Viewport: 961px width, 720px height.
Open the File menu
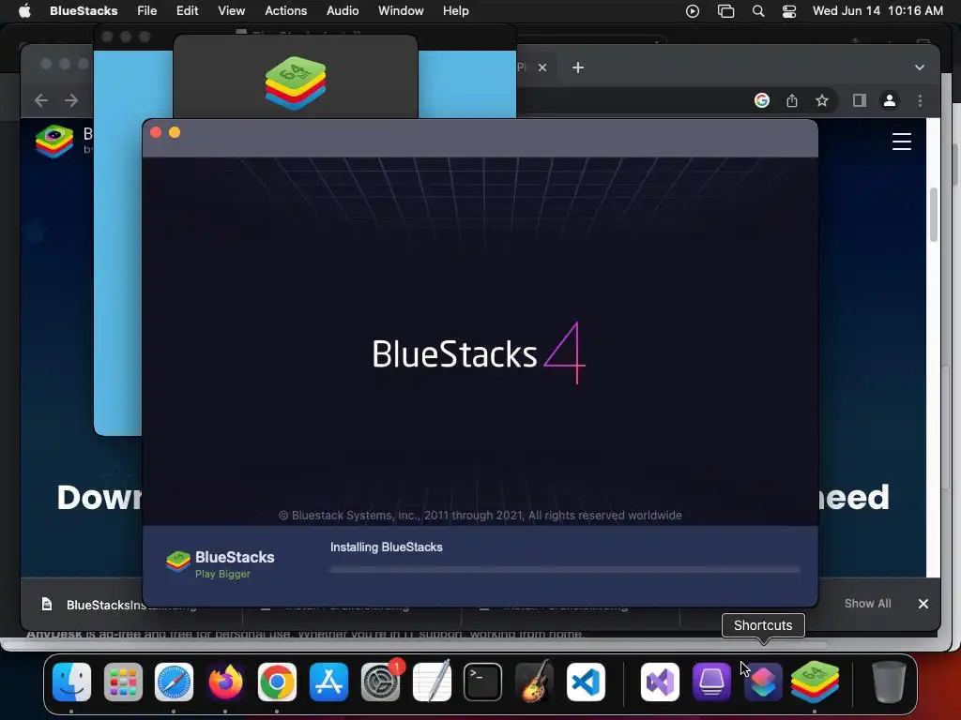coord(147,10)
